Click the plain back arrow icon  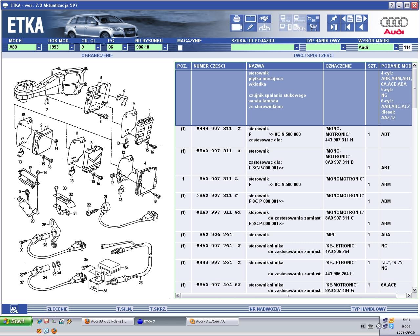(x=361, y=27)
